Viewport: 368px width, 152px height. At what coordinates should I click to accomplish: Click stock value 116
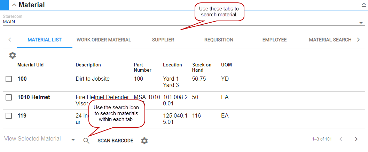196,115
